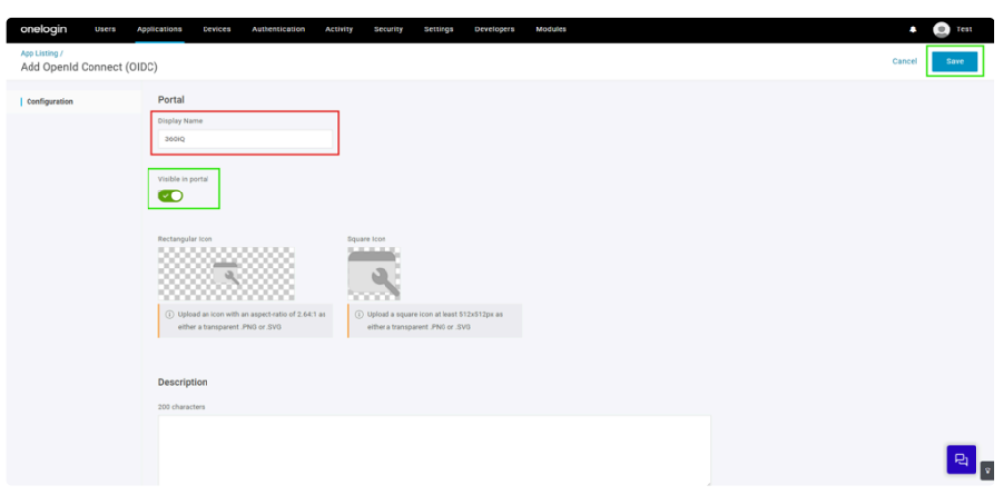This screenshot has height=495, width=1006.
Task: Click the user avatar icon
Action: pos(941,29)
